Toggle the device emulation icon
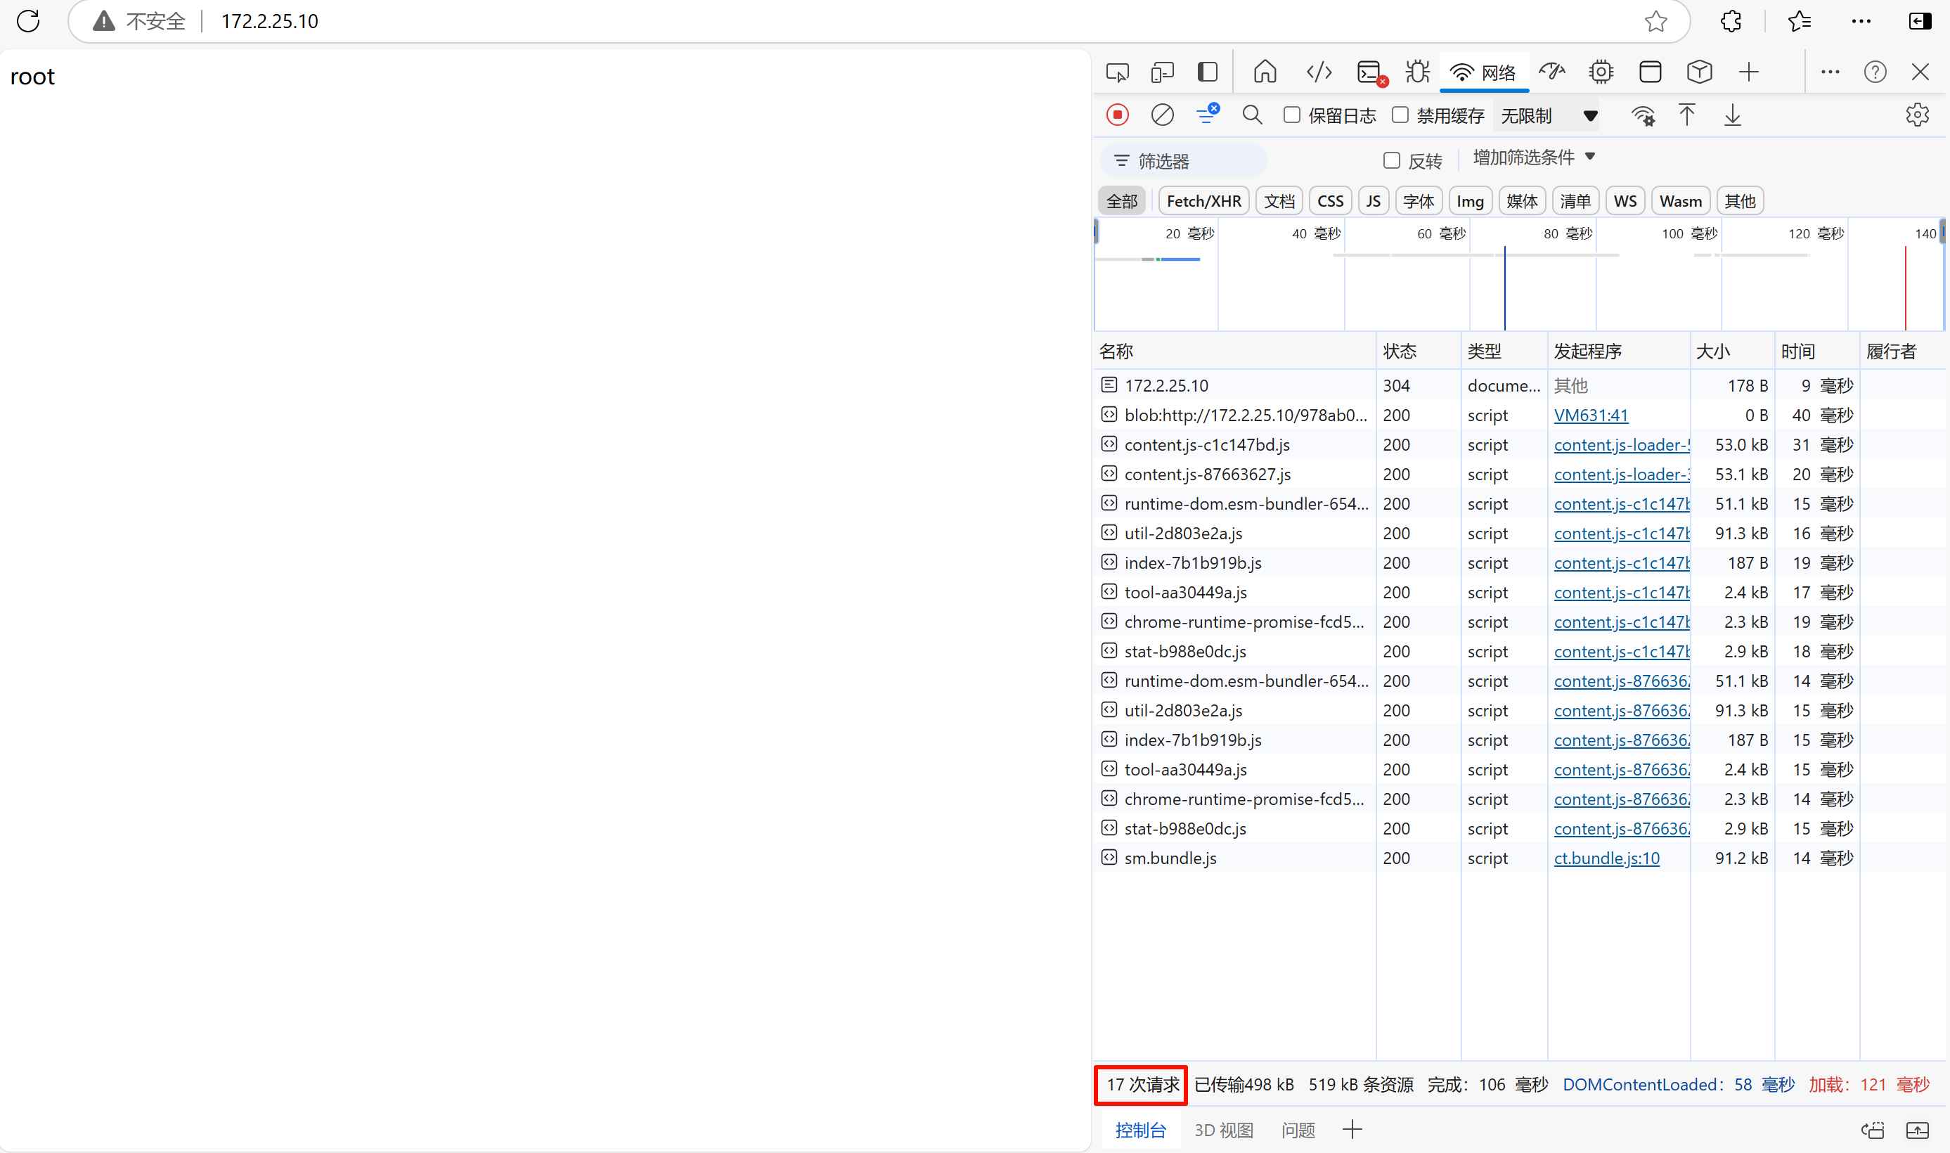Viewport: 1950px width, 1153px height. pos(1161,72)
